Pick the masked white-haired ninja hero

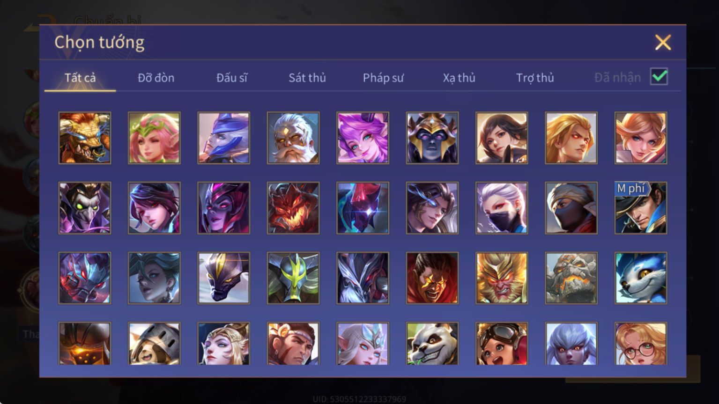(502, 208)
